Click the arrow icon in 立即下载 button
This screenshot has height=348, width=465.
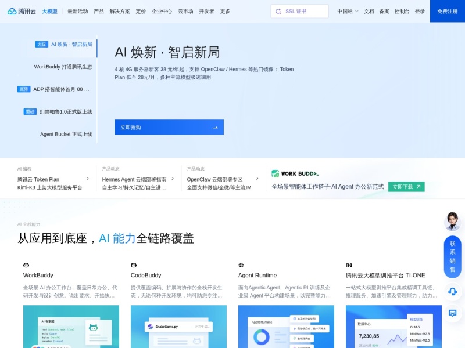point(419,187)
